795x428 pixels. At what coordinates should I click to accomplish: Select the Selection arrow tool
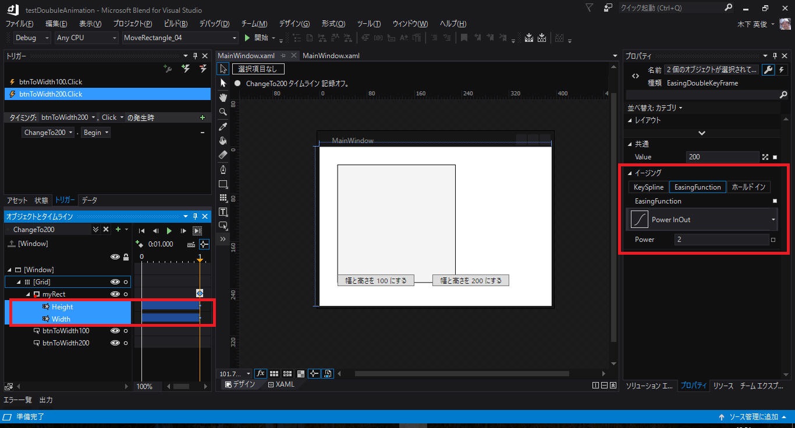(x=223, y=69)
